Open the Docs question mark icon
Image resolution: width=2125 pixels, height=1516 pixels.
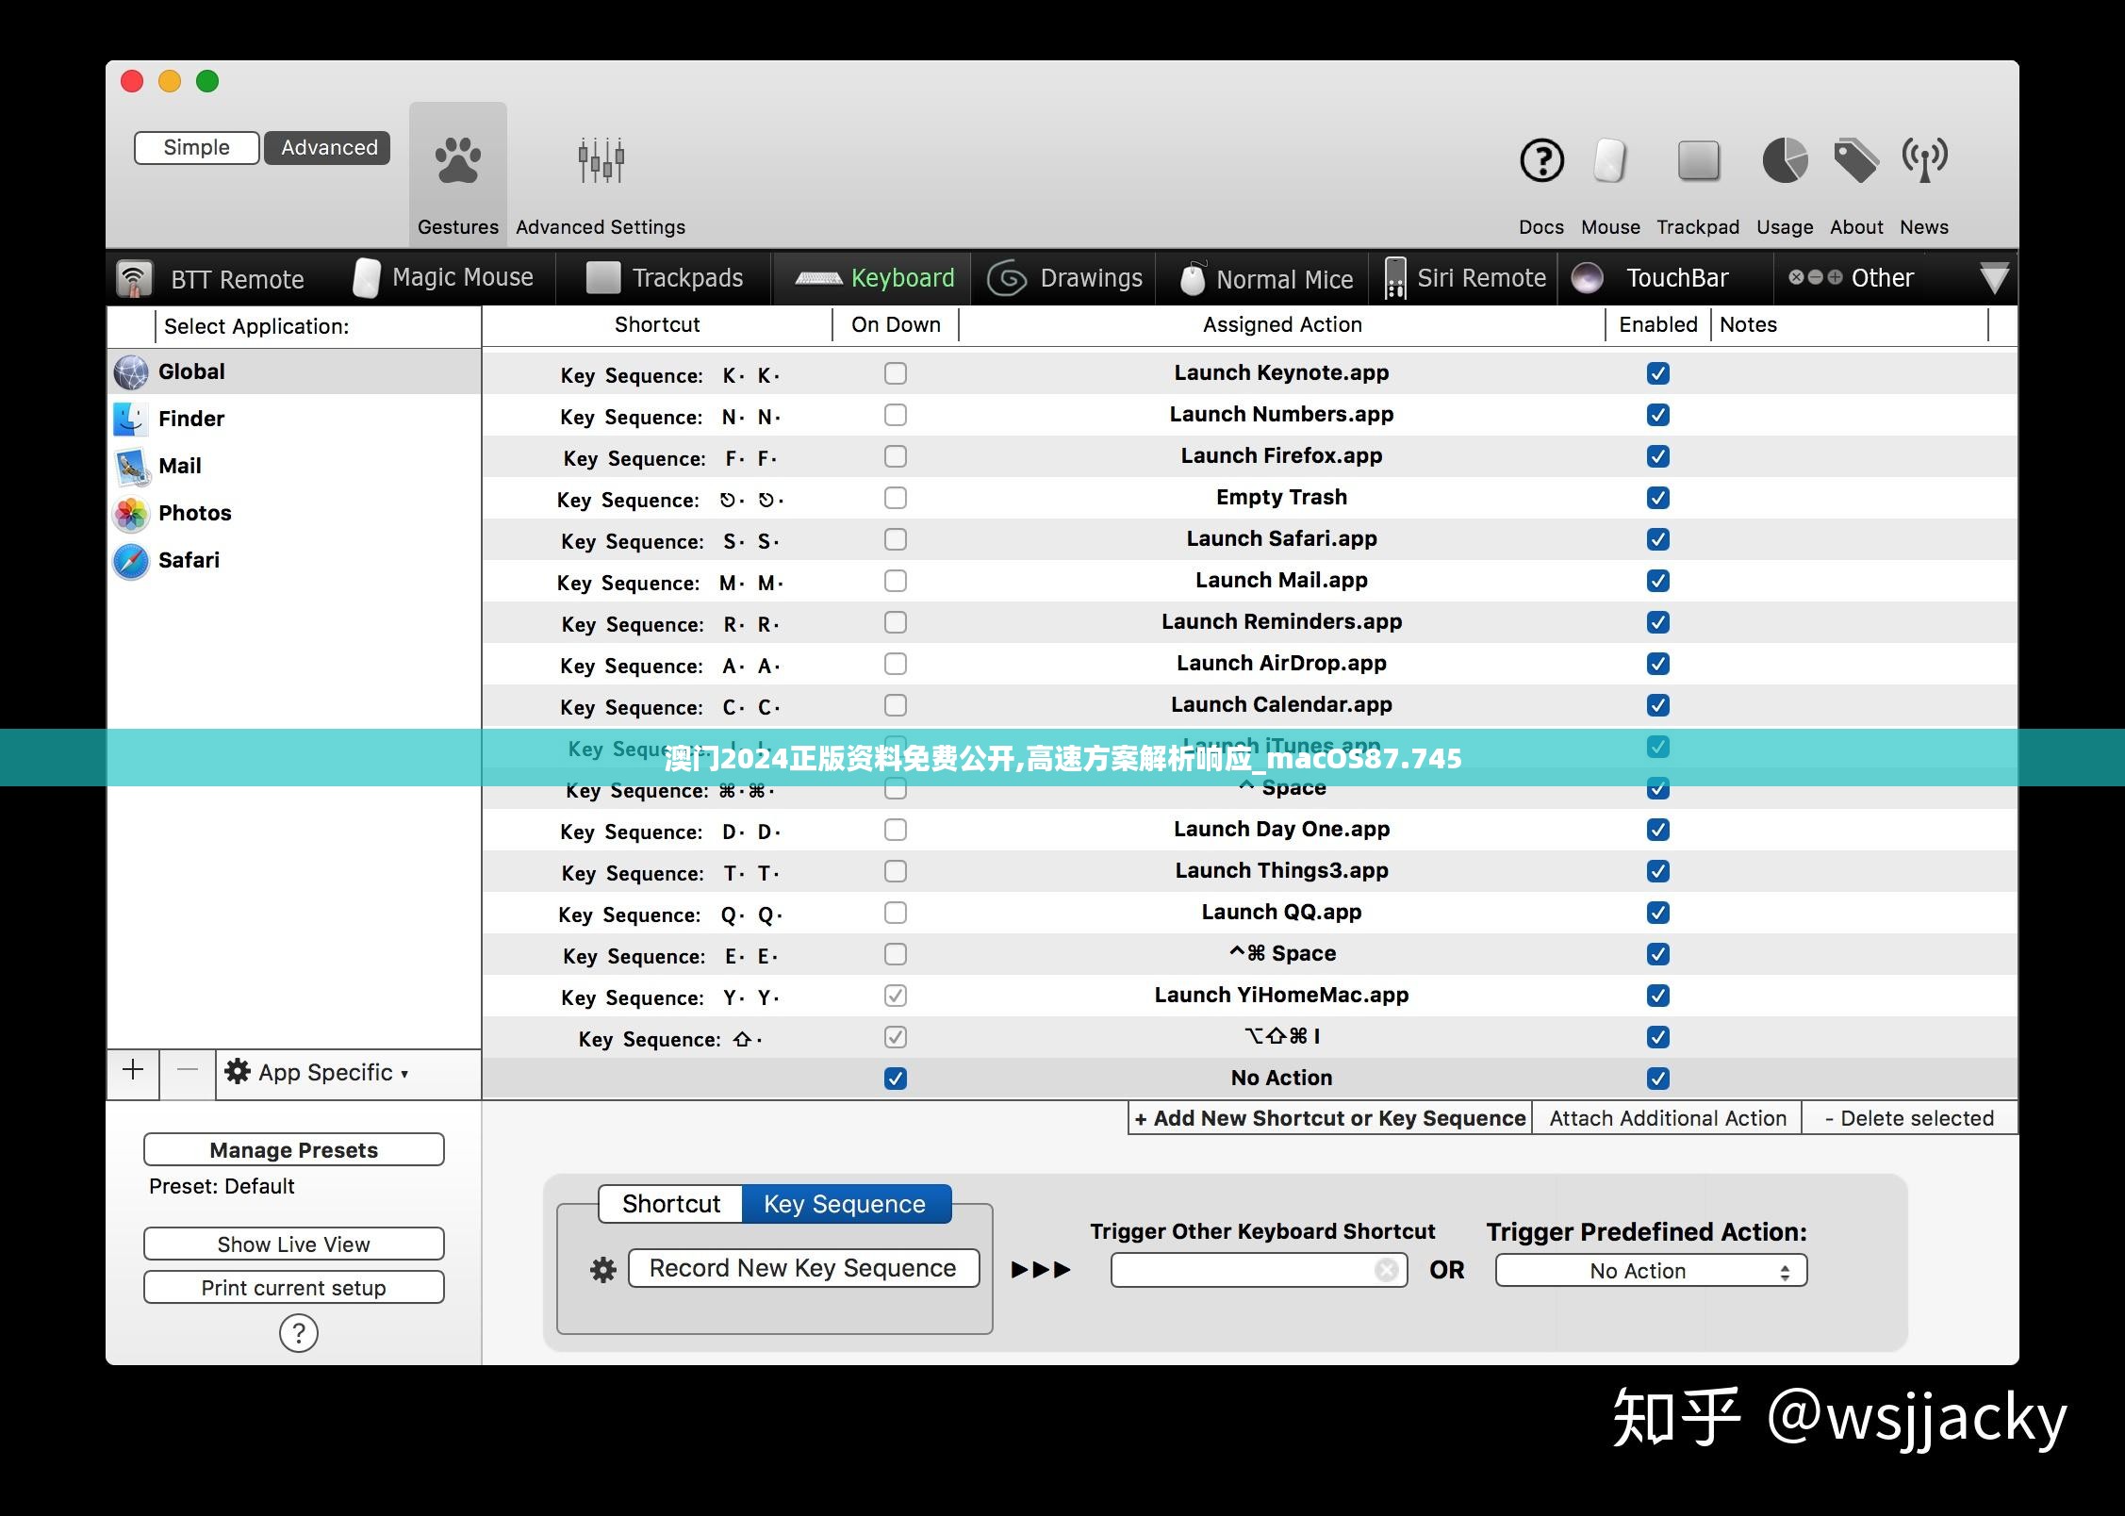click(1541, 160)
